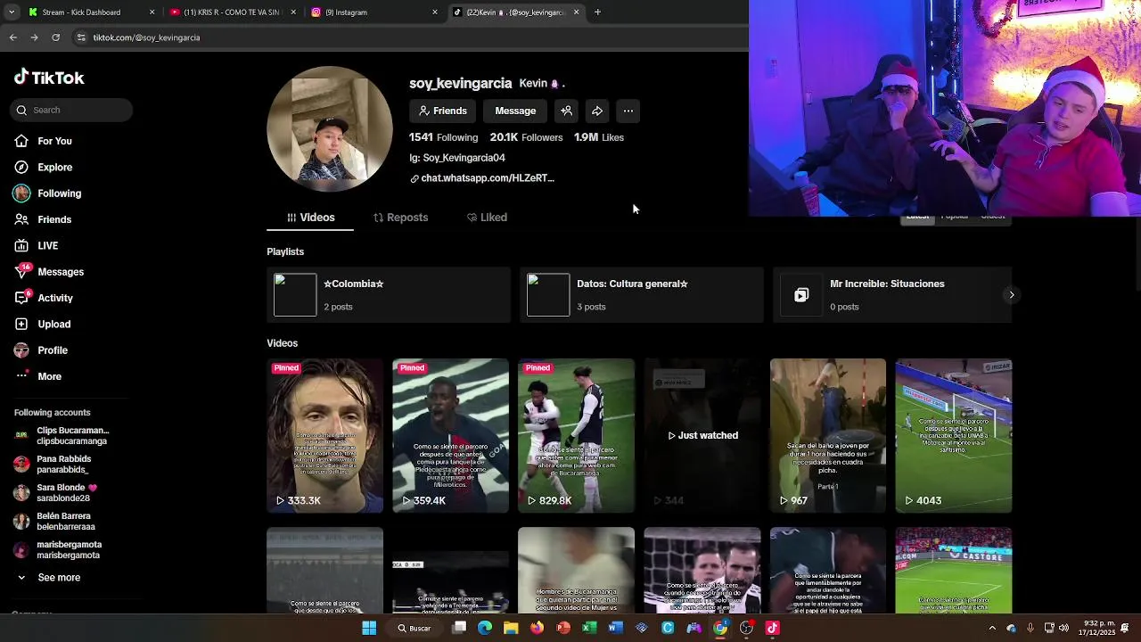Screen dimensions: 1141x642
Task: Switch to the Reposts tab
Action: [400, 218]
